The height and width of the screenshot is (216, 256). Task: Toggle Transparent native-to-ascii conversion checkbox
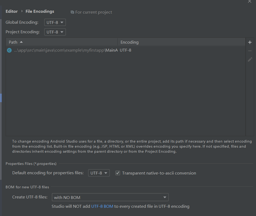coord(118,173)
